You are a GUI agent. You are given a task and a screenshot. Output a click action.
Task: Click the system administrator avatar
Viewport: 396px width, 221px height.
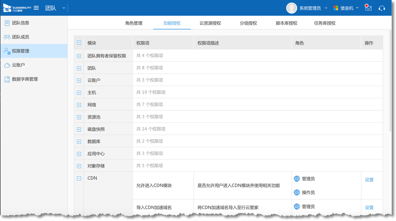[292, 8]
